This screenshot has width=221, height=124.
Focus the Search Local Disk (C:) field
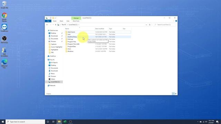pos(164,25)
